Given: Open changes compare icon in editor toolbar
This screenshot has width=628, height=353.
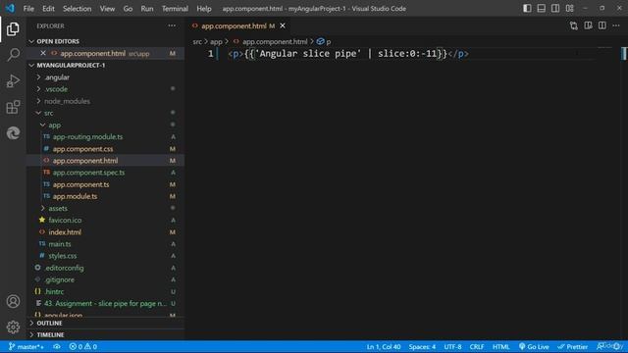Looking at the screenshot, I should click(x=573, y=25).
